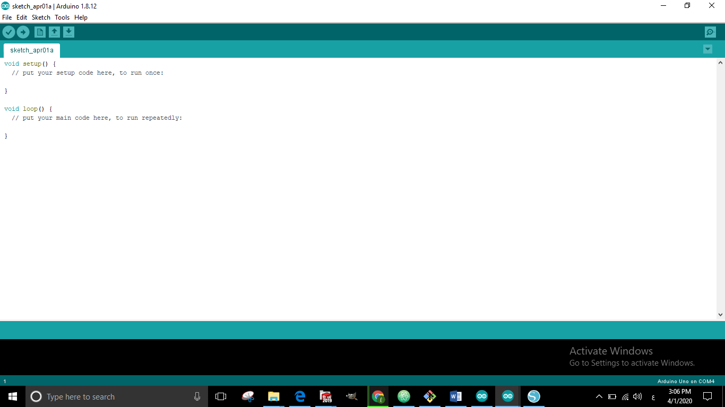Open the blue S-circle taskbar app
The width and height of the screenshot is (725, 407).
click(533, 396)
